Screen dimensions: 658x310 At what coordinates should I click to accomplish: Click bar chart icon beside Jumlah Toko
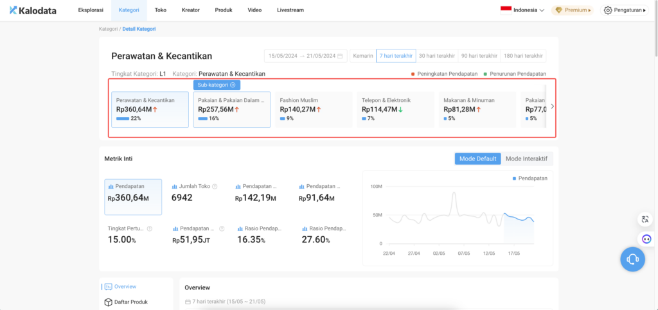pyautogui.click(x=175, y=186)
